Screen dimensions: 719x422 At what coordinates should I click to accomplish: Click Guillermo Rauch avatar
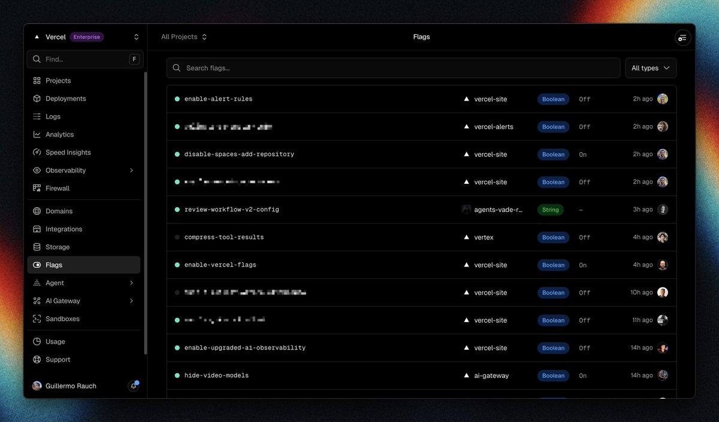pos(37,386)
